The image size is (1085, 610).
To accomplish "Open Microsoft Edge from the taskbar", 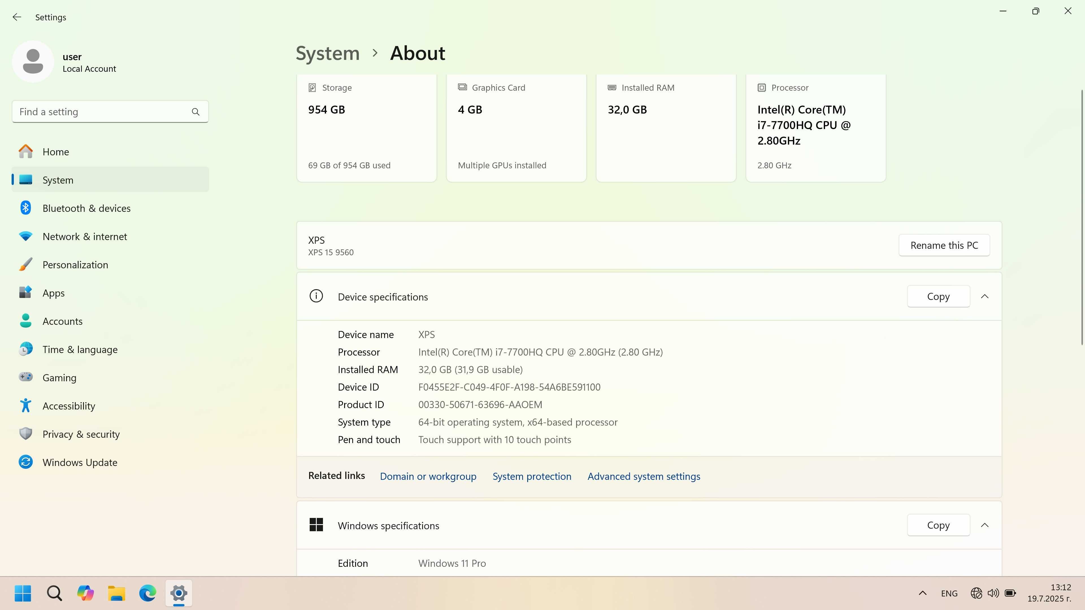I will coord(148,593).
